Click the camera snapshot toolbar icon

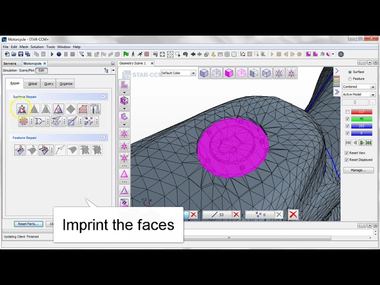(185, 54)
